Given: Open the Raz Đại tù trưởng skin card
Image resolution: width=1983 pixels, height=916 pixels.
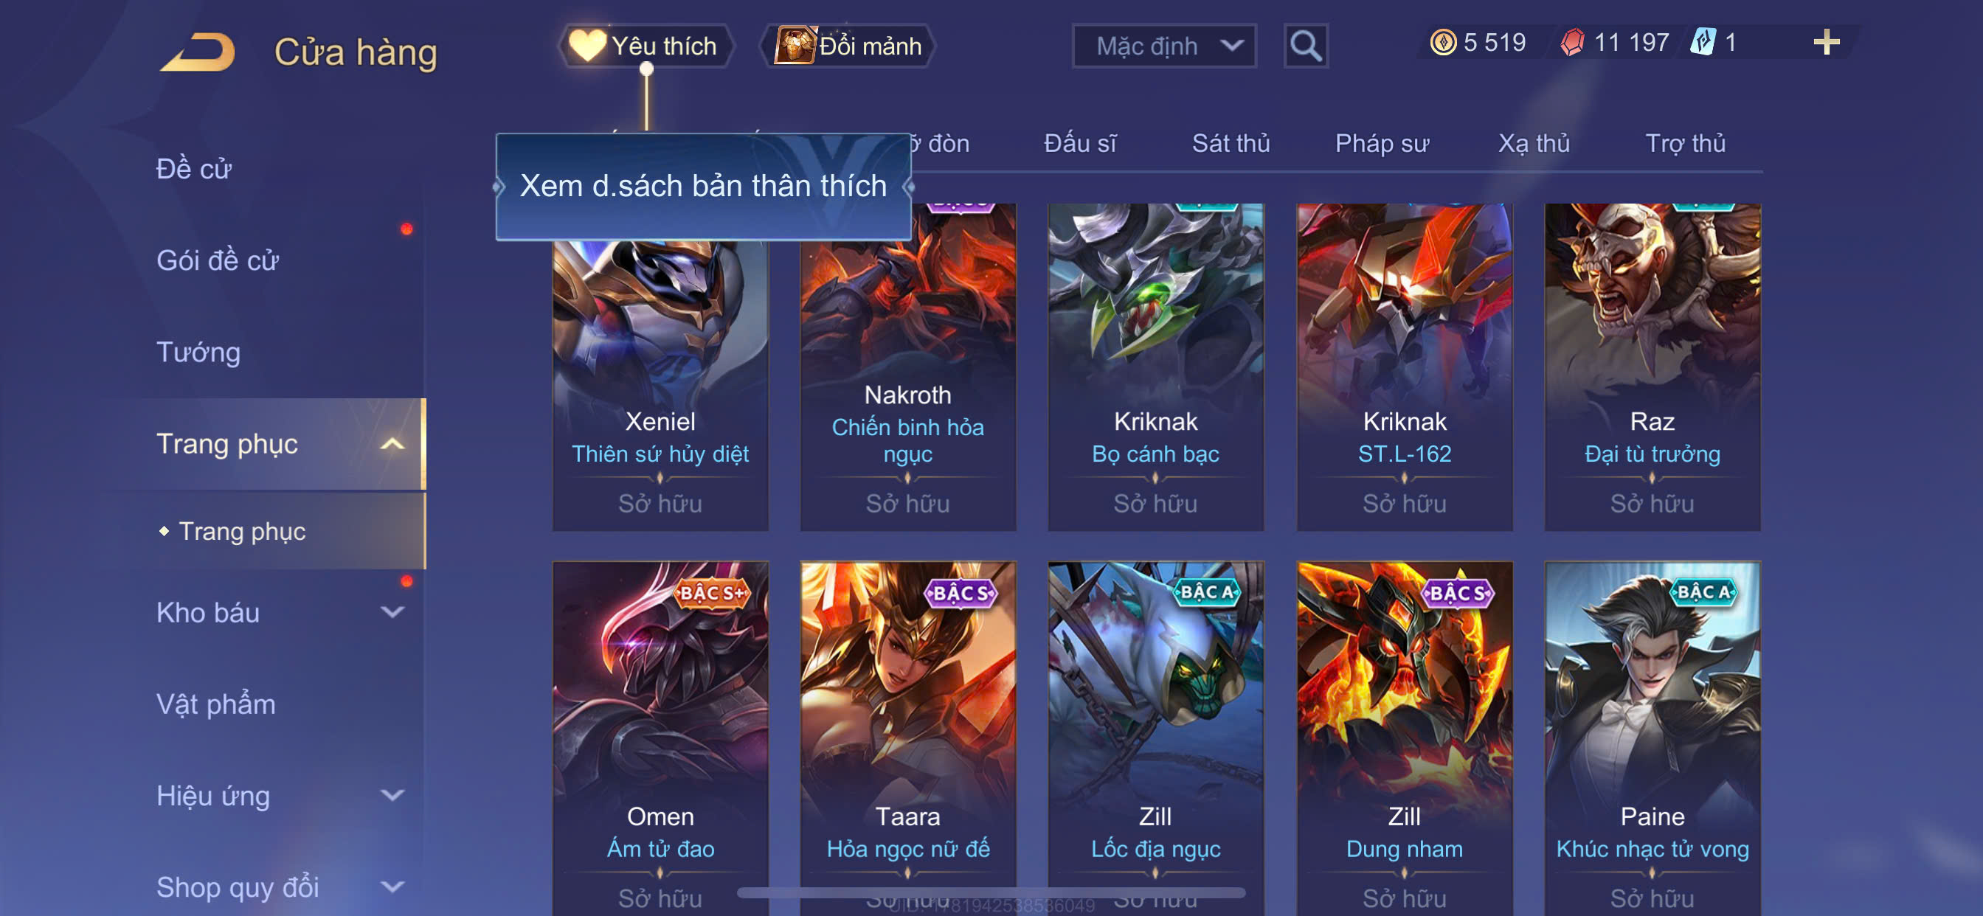Looking at the screenshot, I should [1652, 367].
